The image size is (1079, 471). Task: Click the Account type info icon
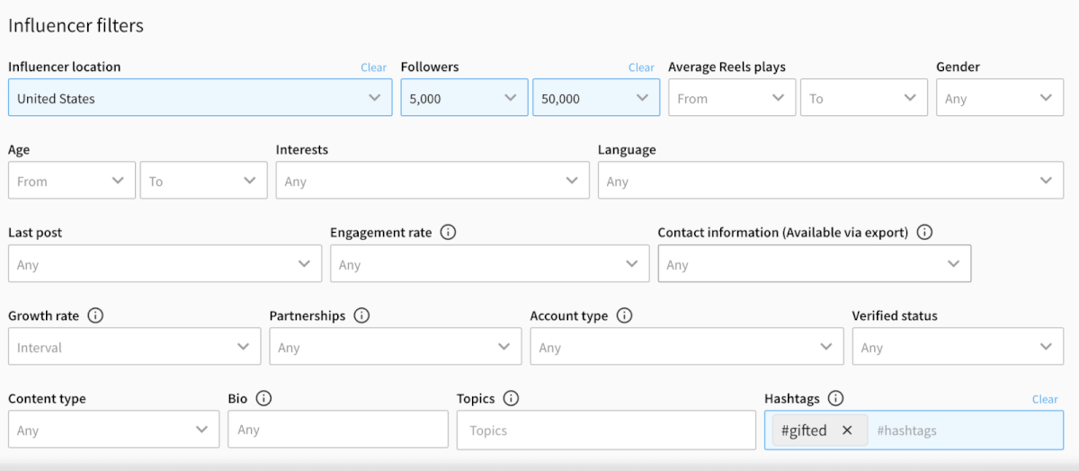tap(624, 315)
